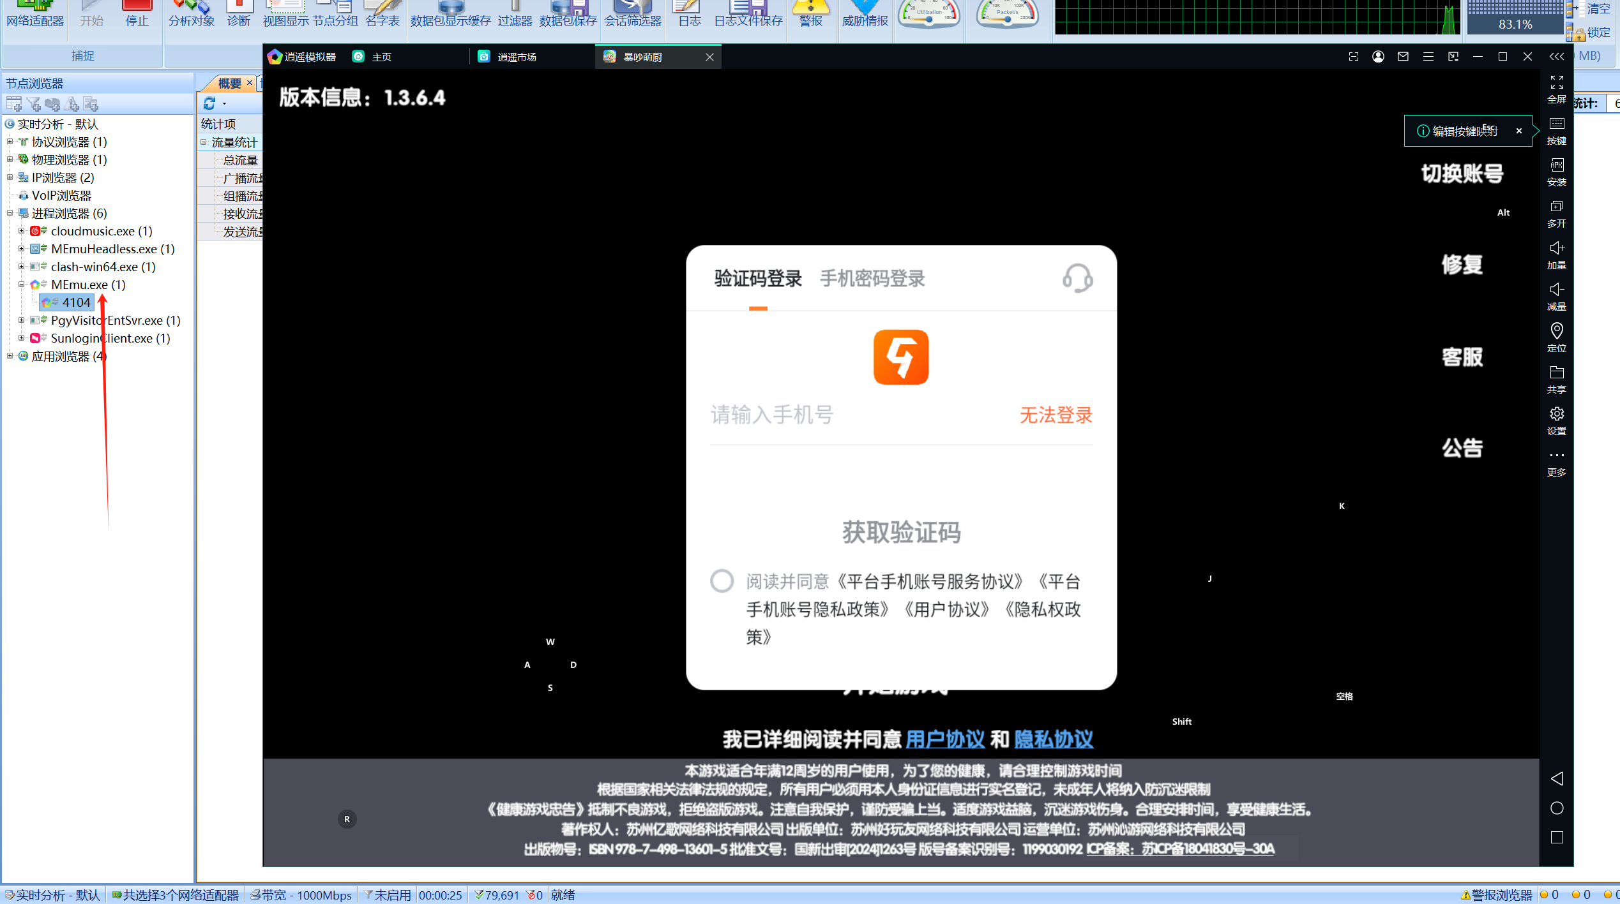Open the 名字表 (name table) tool
This screenshot has width=1620, height=904.
pos(382,13)
